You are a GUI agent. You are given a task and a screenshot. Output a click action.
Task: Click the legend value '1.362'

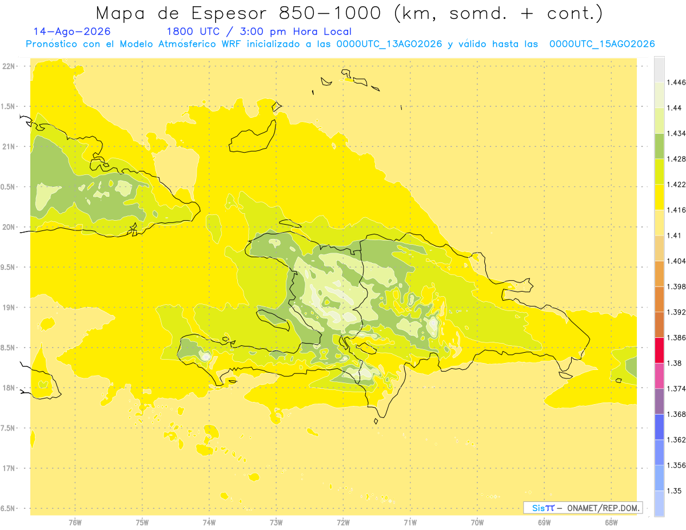pyautogui.click(x=676, y=440)
